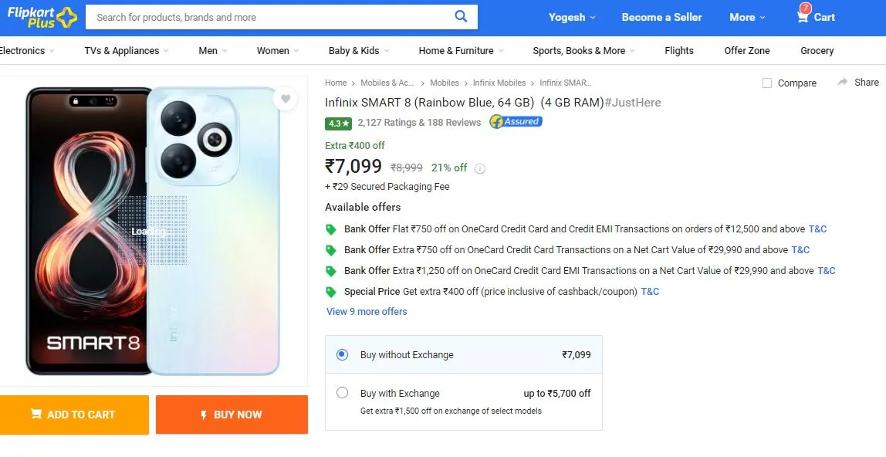Tick the Compare checkbox
886x457 pixels.
pyautogui.click(x=767, y=83)
